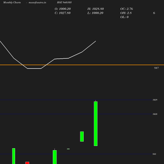The height and width of the screenshot is (164, 164).
Task: Click the green candle with wick crossing 993
Action: [x=55, y=157]
